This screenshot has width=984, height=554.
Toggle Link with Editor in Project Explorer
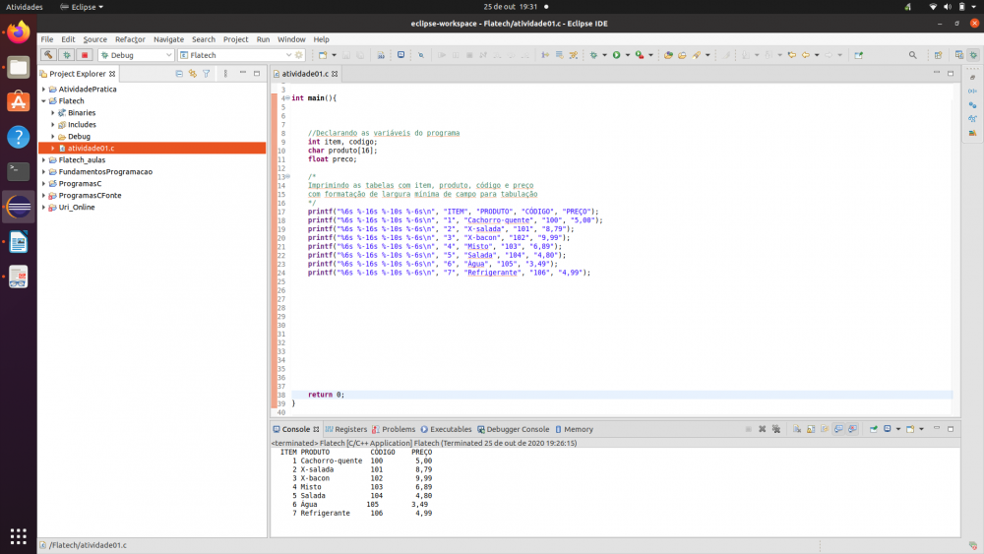coord(193,74)
